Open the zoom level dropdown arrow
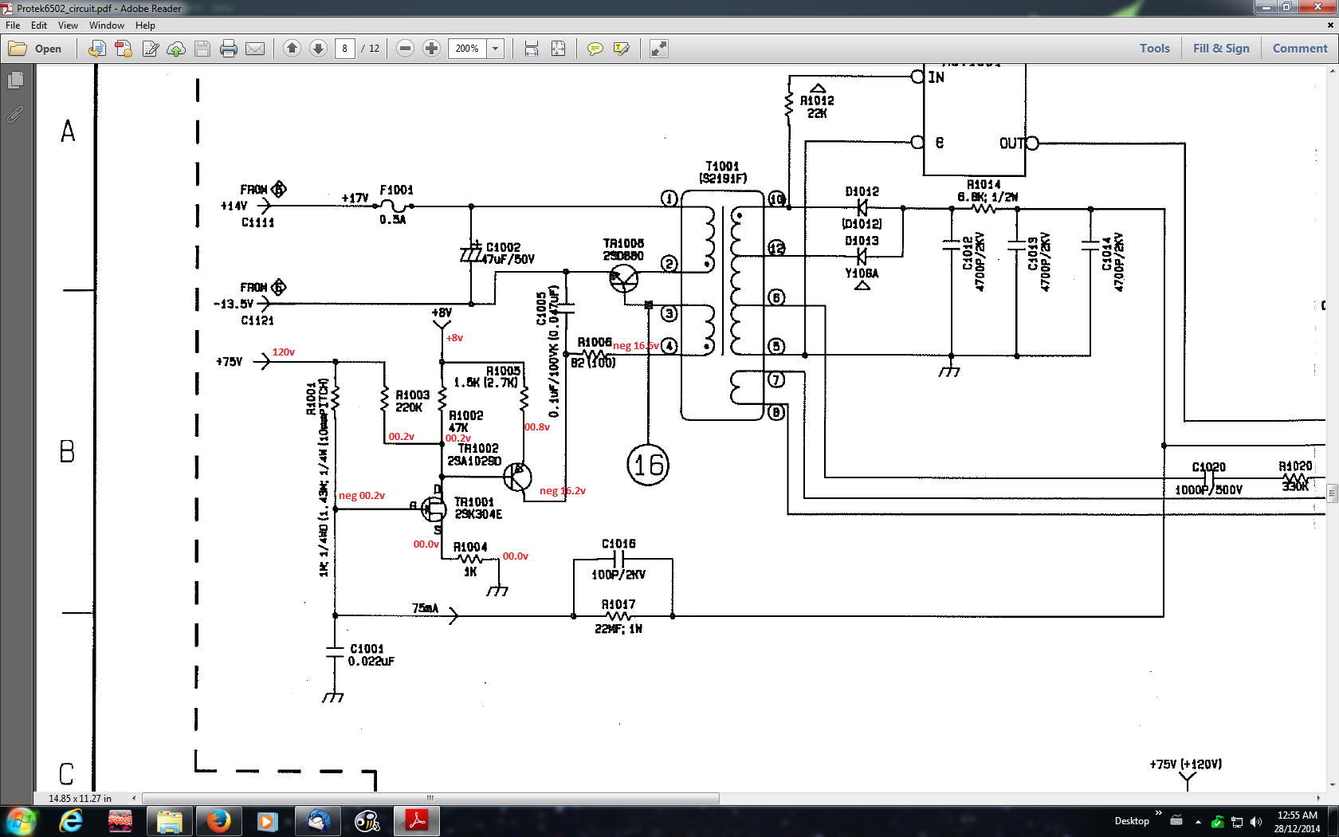Image resolution: width=1339 pixels, height=837 pixels. 495,49
